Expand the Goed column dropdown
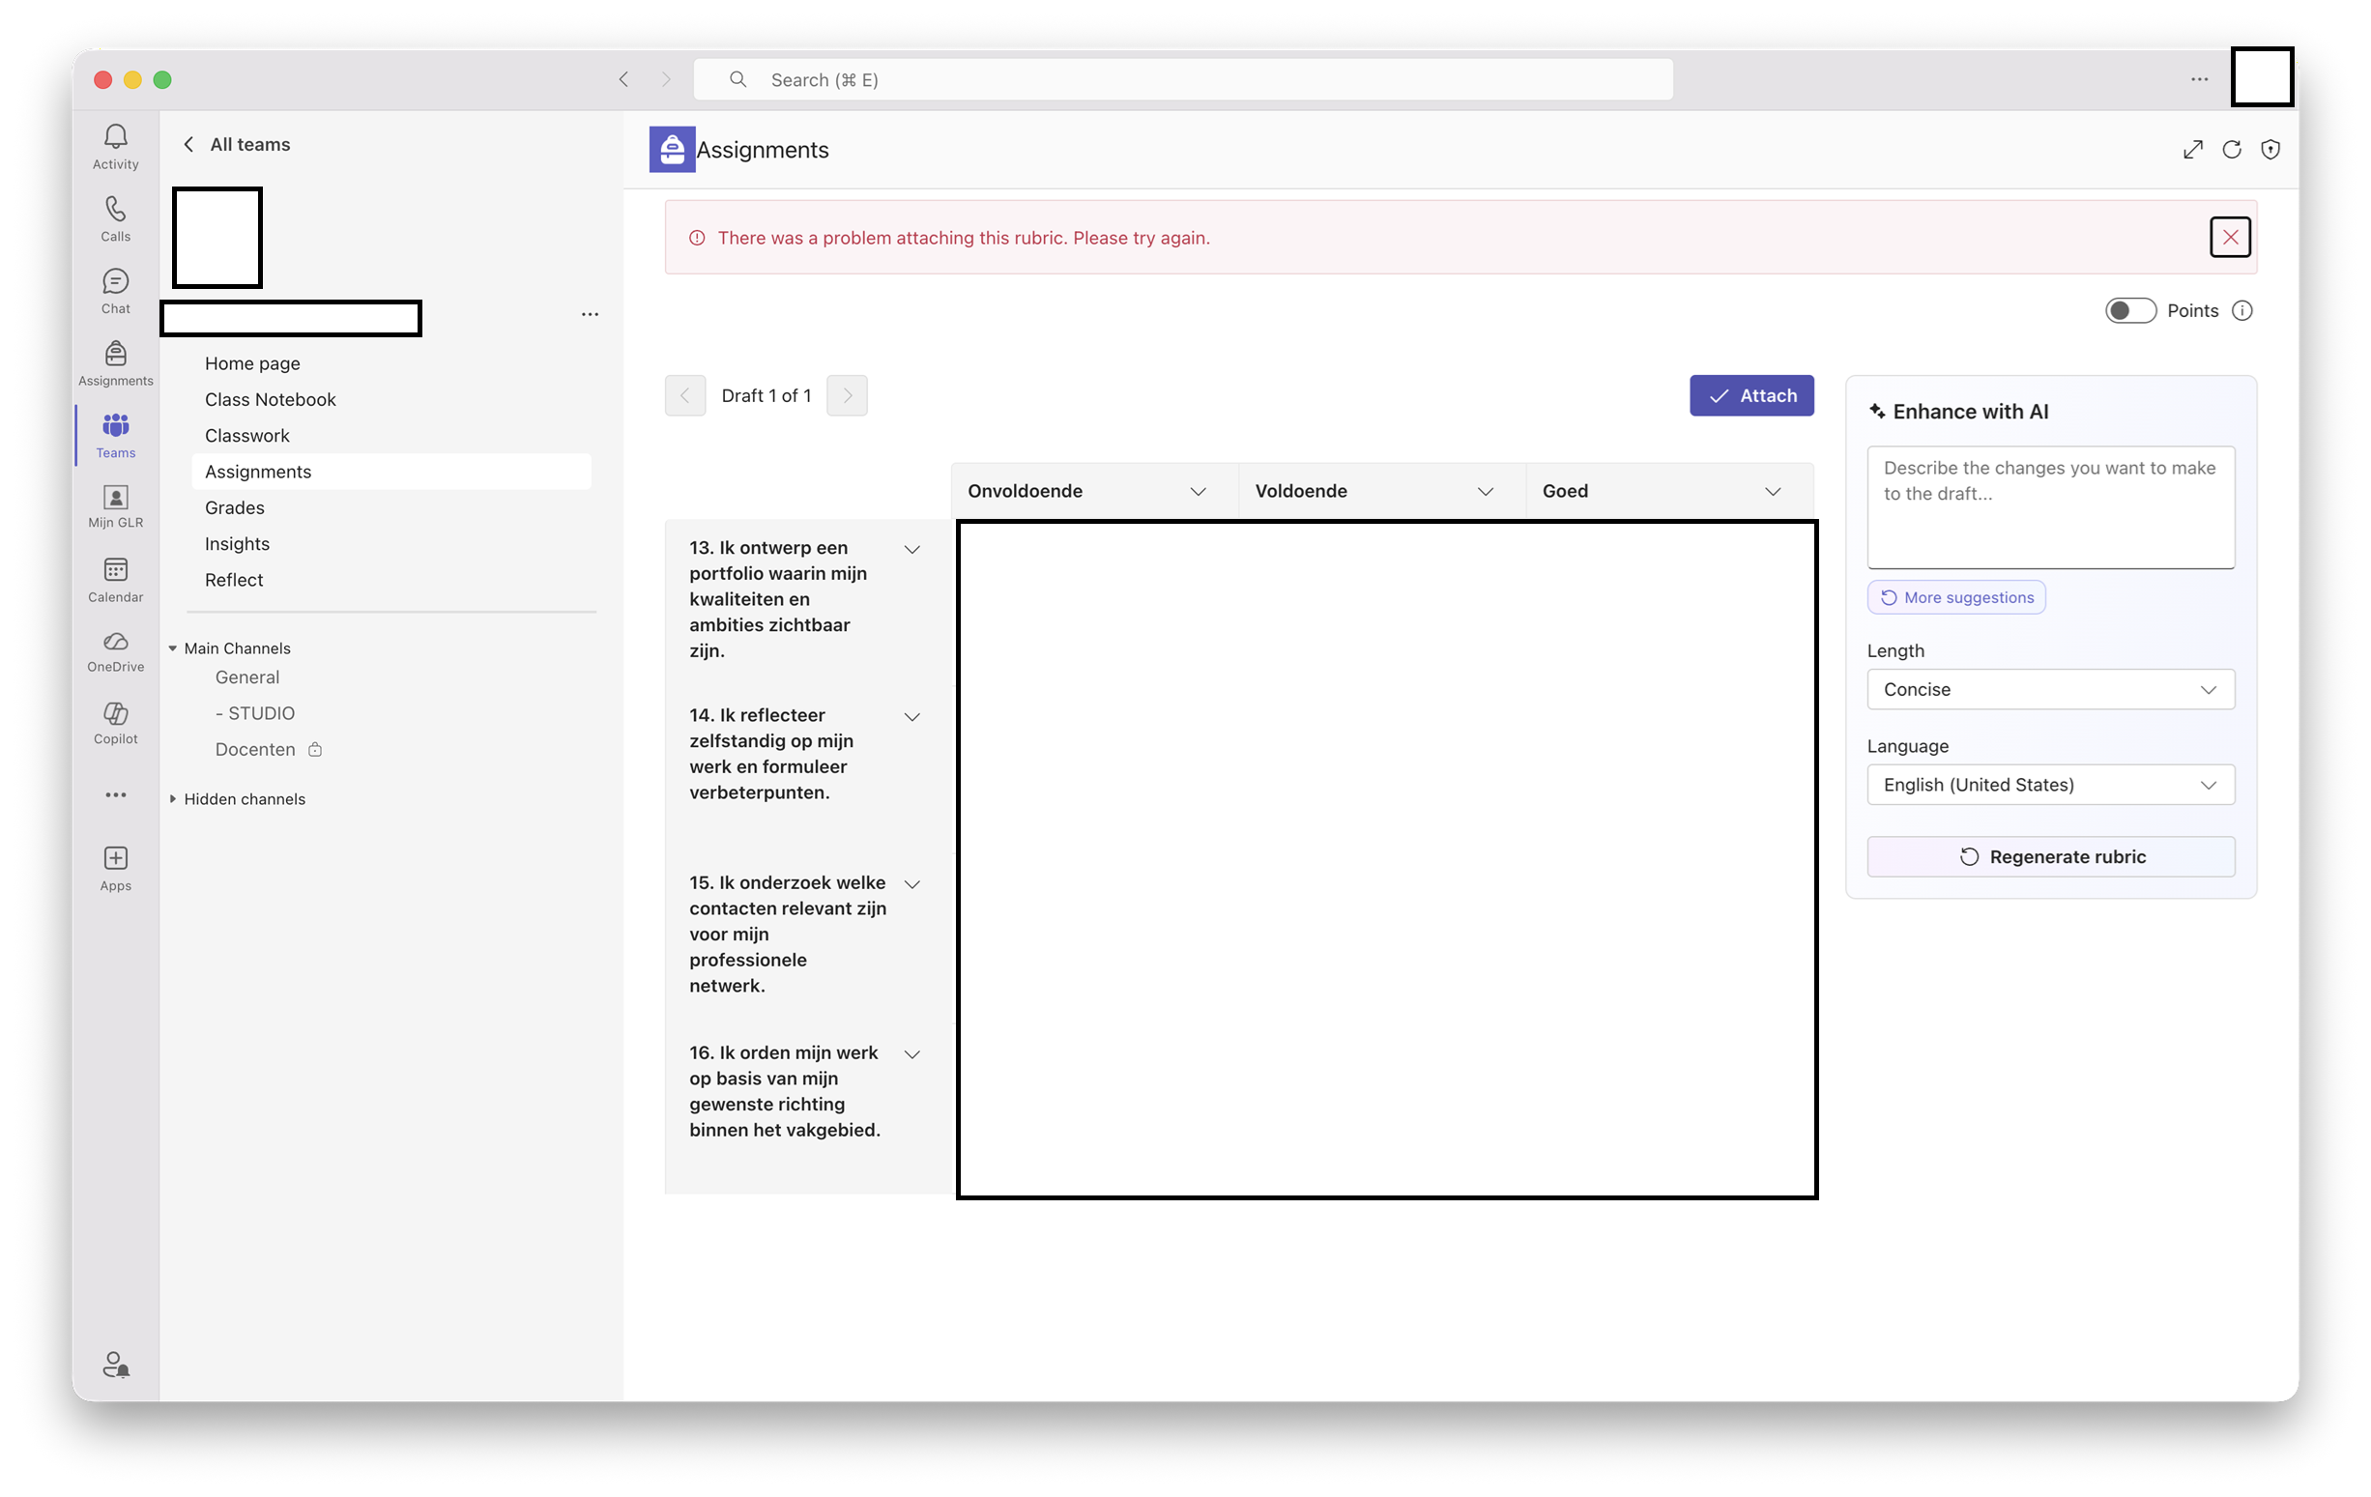 click(1773, 491)
